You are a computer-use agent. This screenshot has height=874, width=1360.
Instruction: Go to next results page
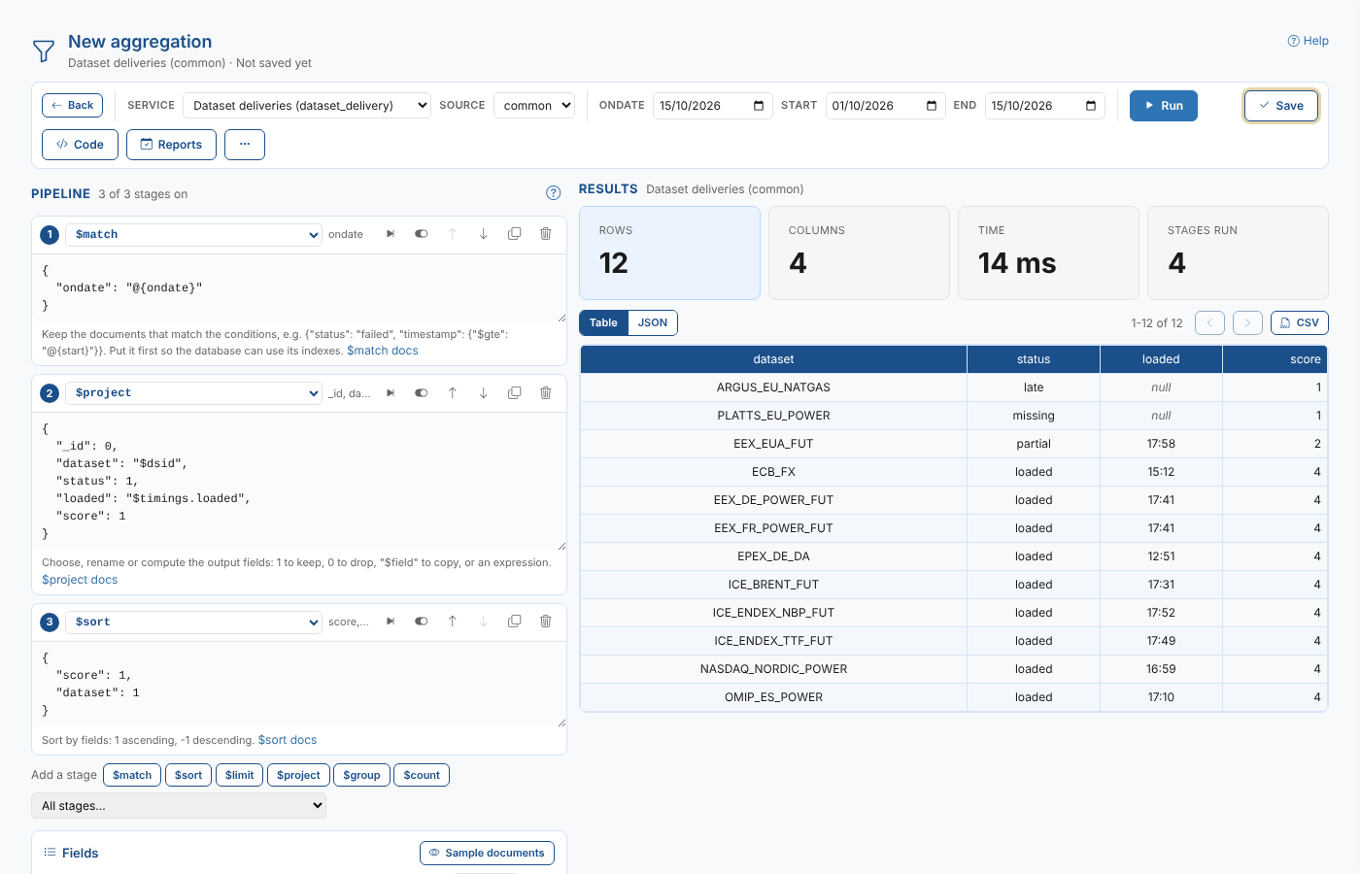point(1247,323)
